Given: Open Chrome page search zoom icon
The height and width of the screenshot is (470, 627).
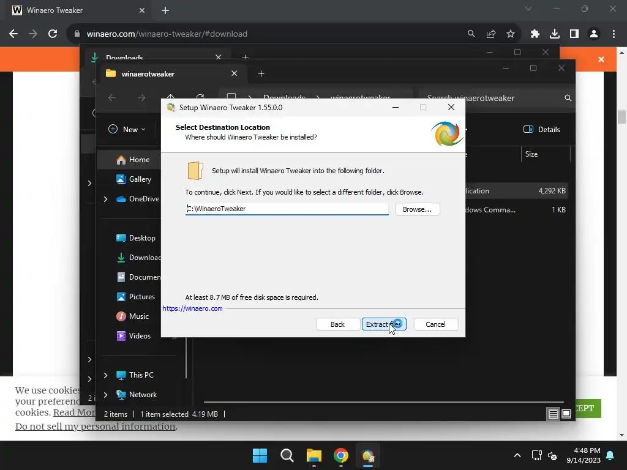Looking at the screenshot, I should (x=471, y=34).
